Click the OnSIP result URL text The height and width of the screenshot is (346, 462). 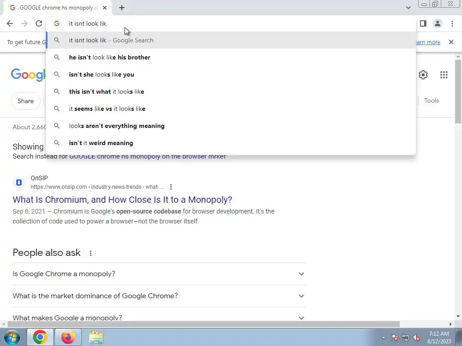click(97, 187)
